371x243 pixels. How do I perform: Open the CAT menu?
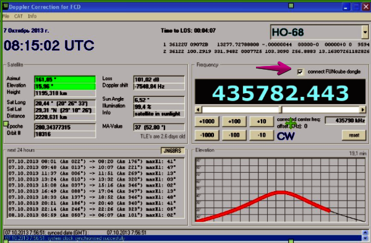(x=18, y=16)
